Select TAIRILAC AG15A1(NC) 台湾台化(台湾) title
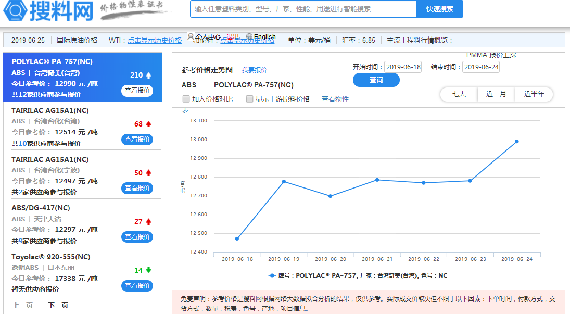 click(50, 110)
